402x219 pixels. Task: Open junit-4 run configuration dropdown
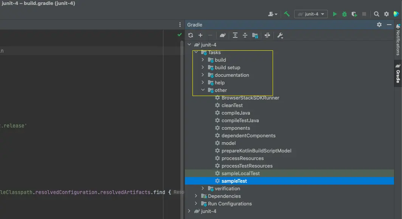click(311, 14)
